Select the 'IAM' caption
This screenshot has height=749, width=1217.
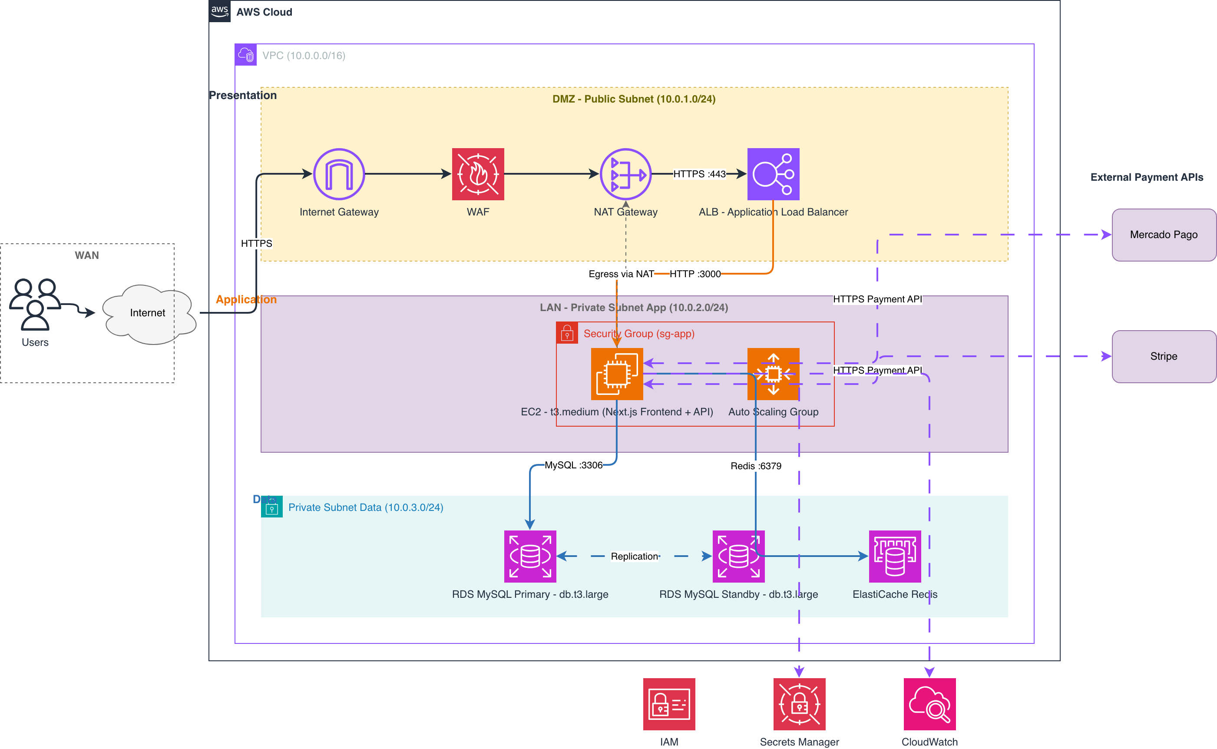pos(669,742)
